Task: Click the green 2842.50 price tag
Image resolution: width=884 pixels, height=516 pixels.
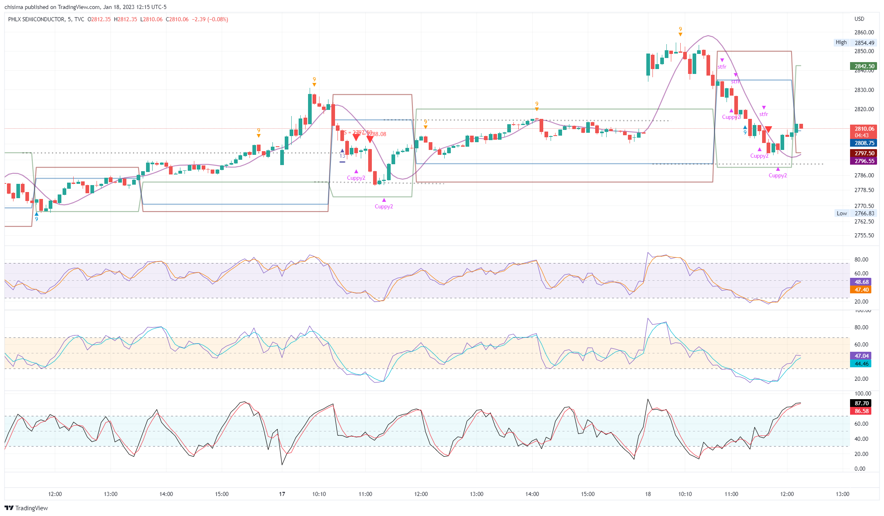Action: point(863,66)
